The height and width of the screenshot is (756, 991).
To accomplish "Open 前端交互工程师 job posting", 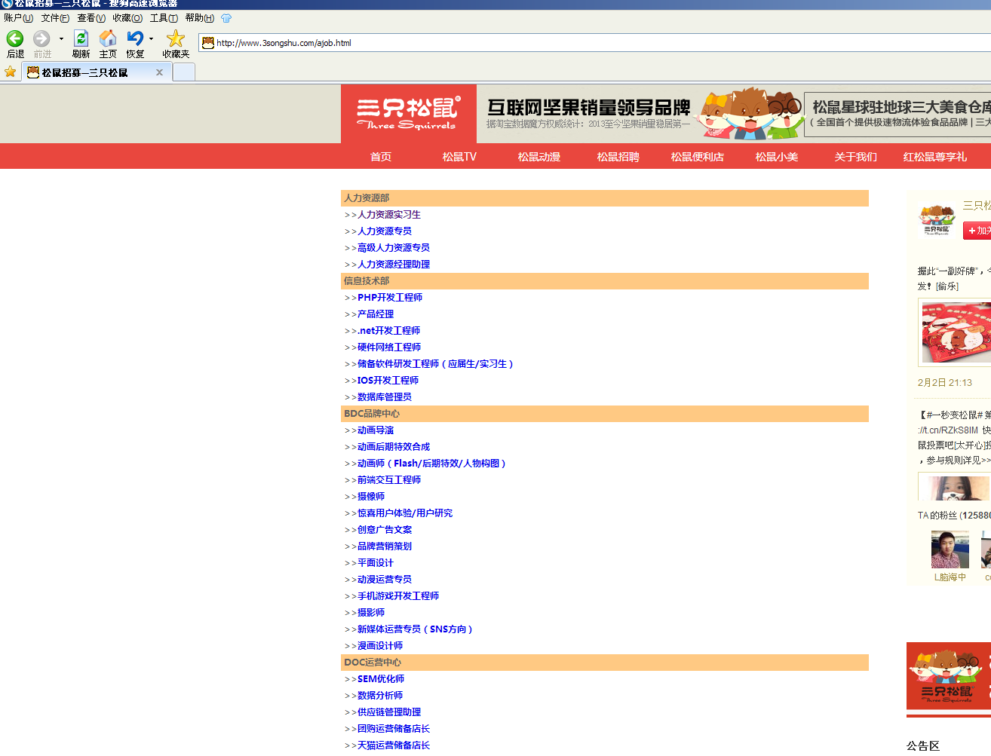I will click(x=389, y=480).
